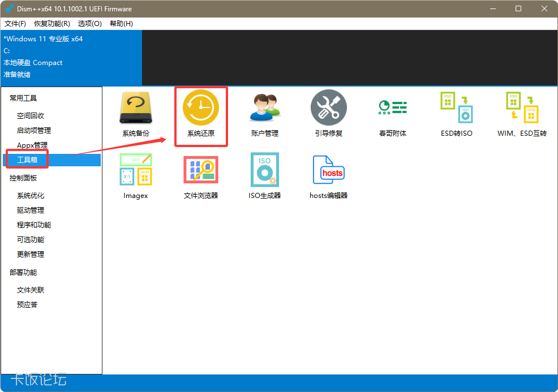Select 程序和功能 in the sidebar

34,225
